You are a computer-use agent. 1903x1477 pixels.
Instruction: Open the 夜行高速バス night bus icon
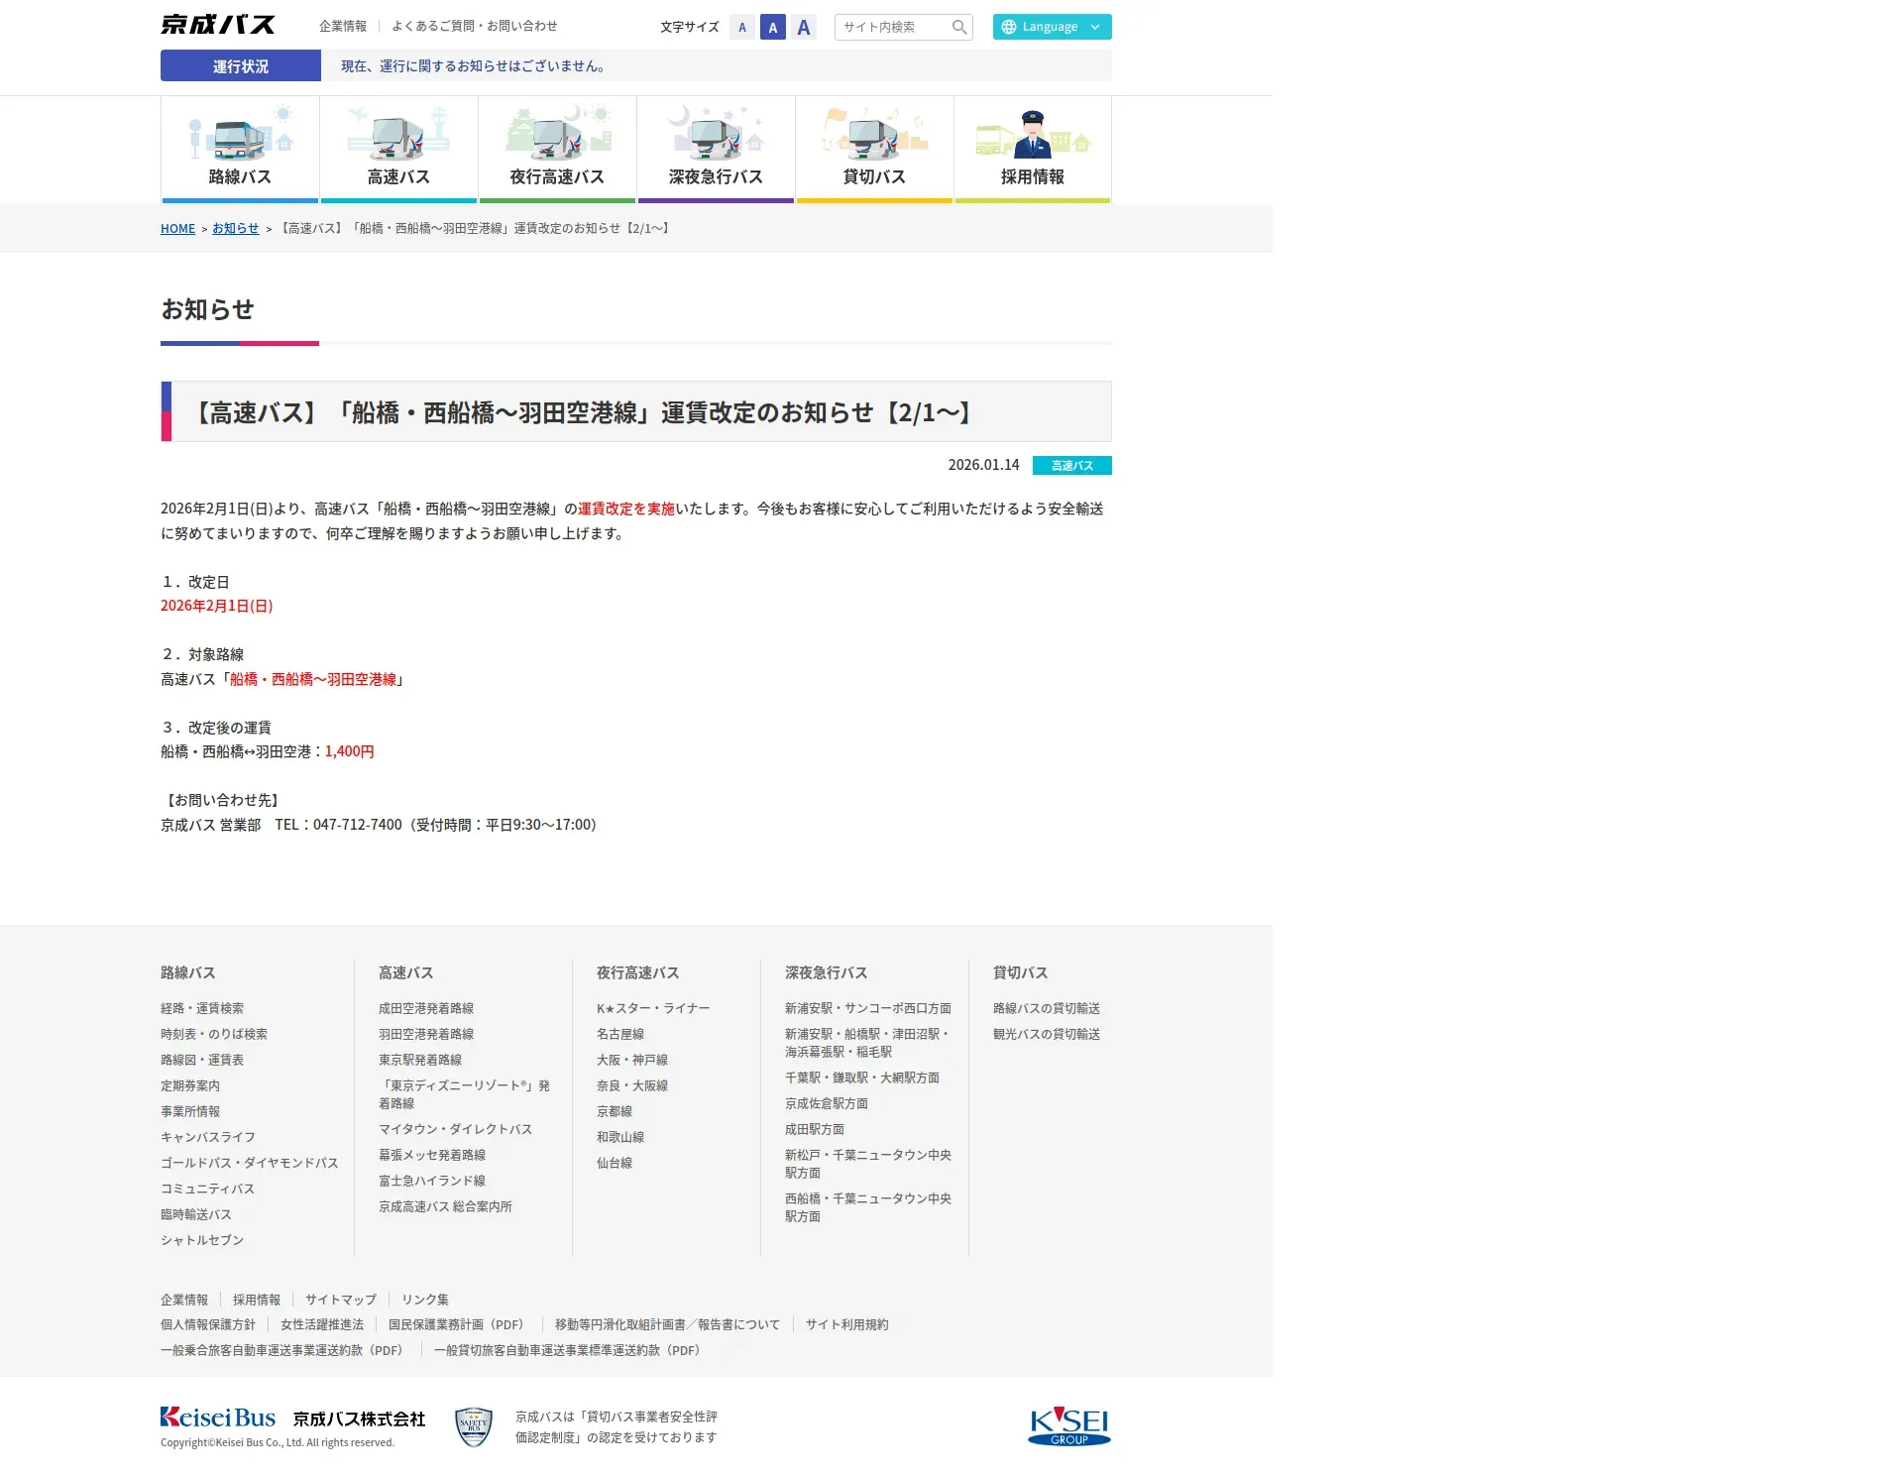[x=557, y=137]
